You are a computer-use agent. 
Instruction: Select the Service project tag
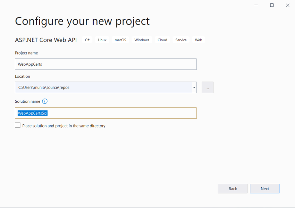point(181,40)
